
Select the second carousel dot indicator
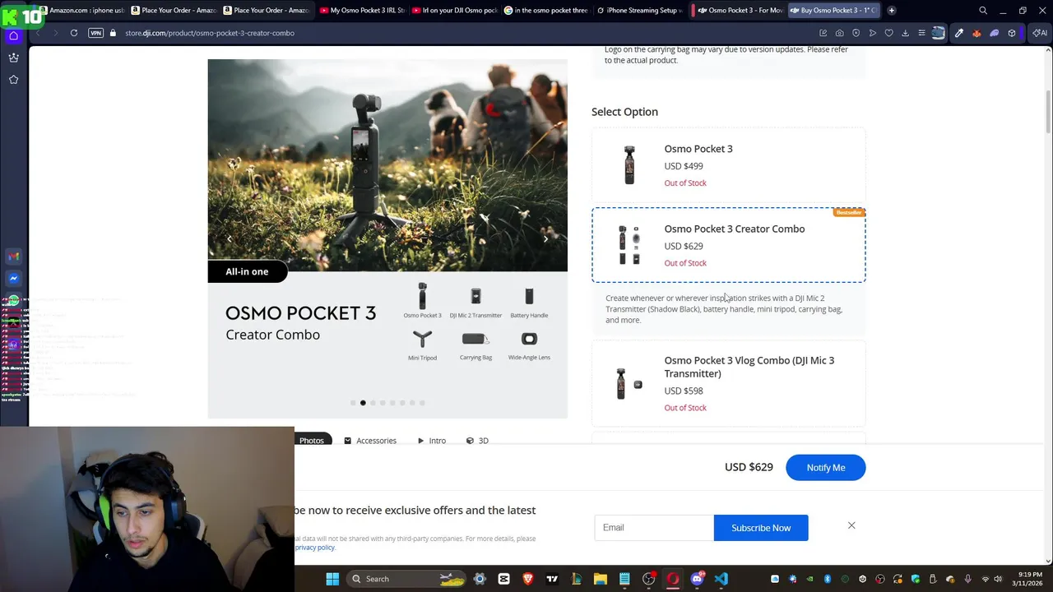point(363,403)
